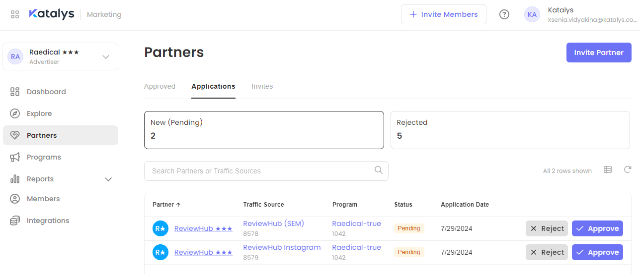Open Explore compass in sidebar
The image size is (640, 274).
click(39, 113)
